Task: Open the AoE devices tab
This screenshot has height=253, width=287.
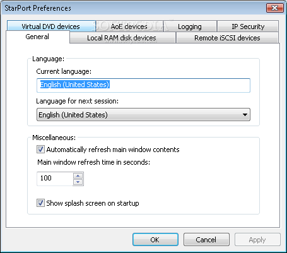Action: pos(129,26)
